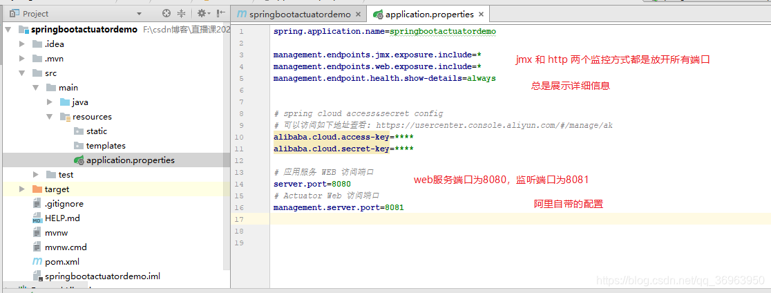This screenshot has width=771, height=293.
Task: Select the static folder
Action: [97, 131]
